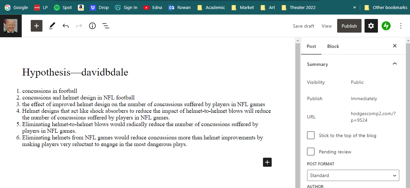Image resolution: width=410 pixels, height=188 pixels.
Task: Select the Tools pencil icon
Action: coord(52,26)
